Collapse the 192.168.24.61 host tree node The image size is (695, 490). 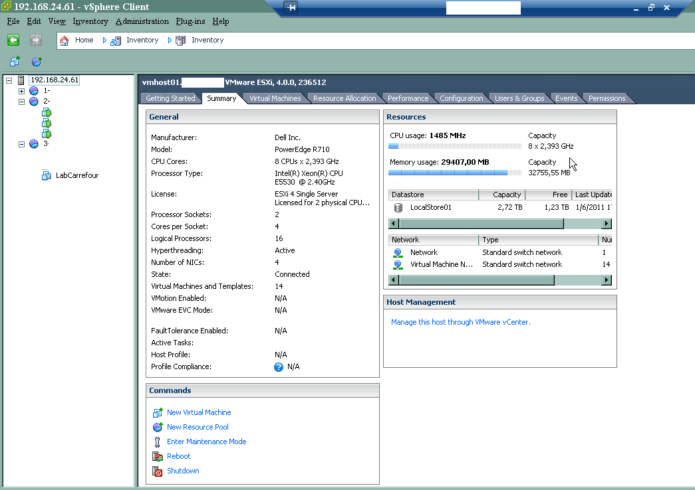pyautogui.click(x=9, y=80)
